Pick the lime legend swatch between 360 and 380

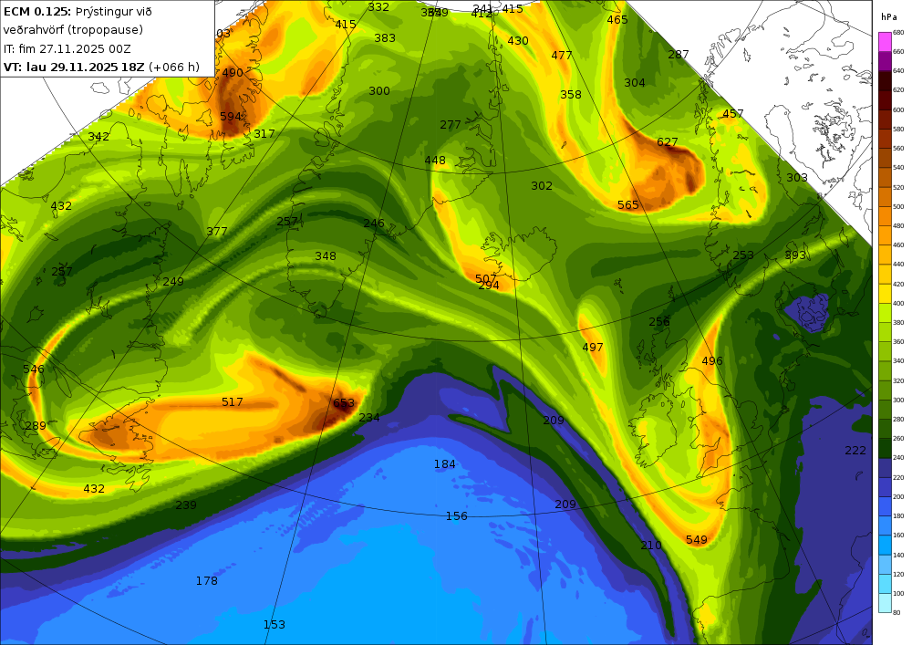point(885,332)
